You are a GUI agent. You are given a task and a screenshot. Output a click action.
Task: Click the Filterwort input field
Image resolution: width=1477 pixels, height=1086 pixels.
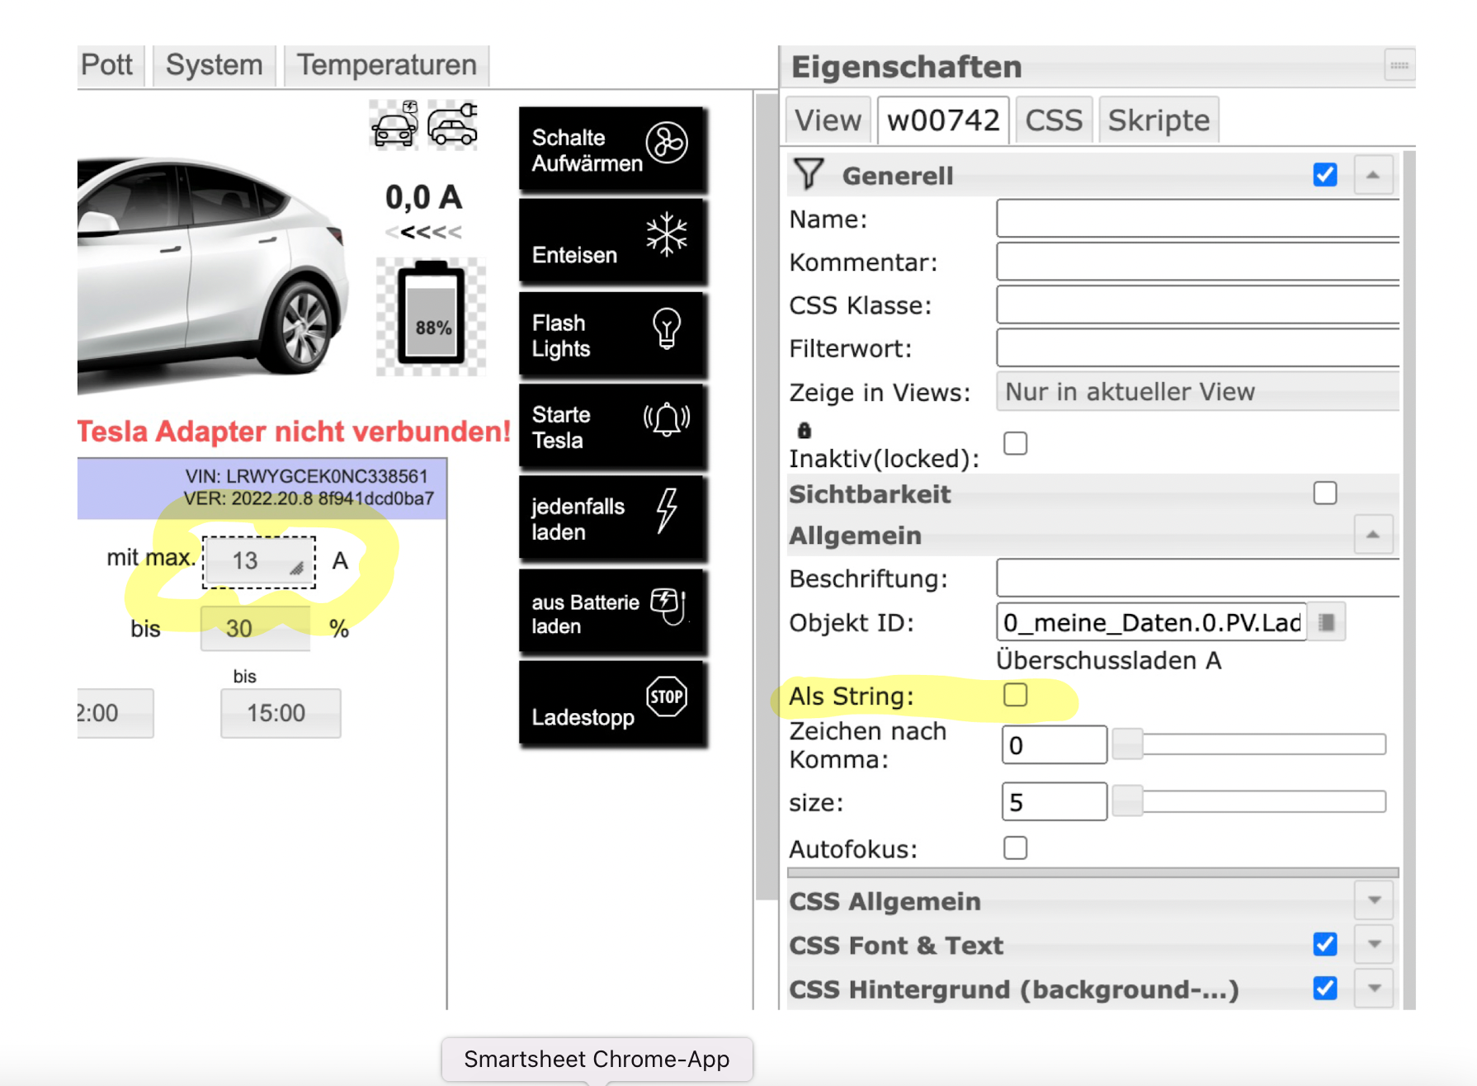pyautogui.click(x=1198, y=347)
